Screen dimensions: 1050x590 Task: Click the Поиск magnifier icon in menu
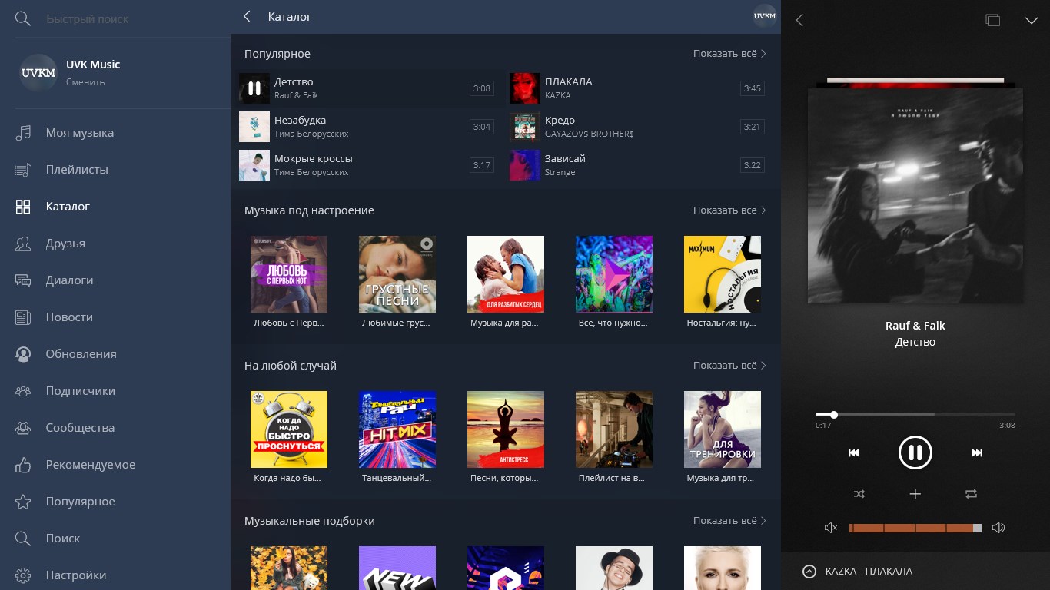pyautogui.click(x=23, y=539)
